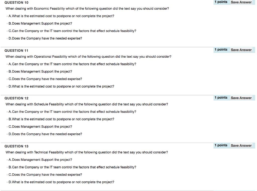This screenshot has width=257, height=191.
Task: Select answer A for Question 10
Action: pos(7,16)
